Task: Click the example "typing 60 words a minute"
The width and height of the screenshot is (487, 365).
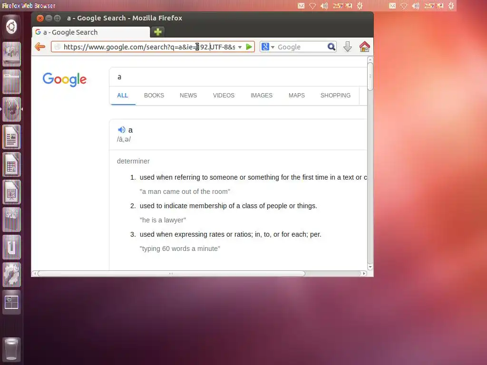Action: [180, 249]
